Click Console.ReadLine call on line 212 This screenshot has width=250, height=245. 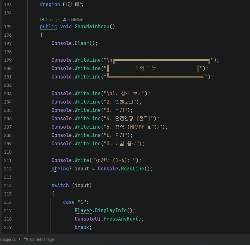tap(125, 168)
